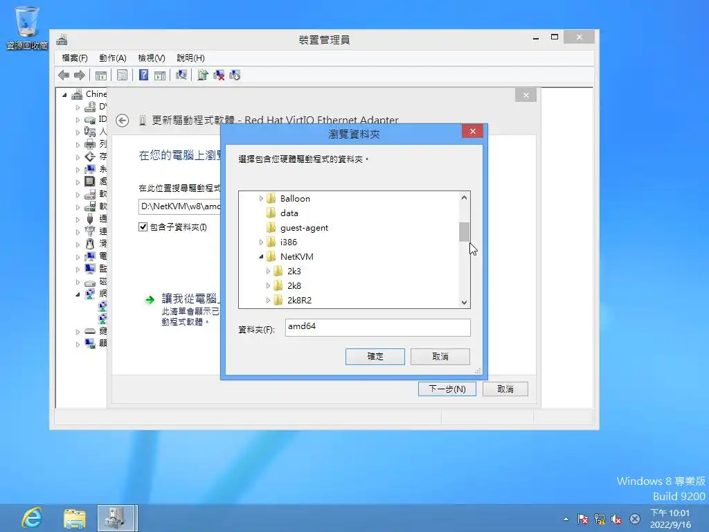
Task: Open the 檢視(V) menu
Action: coord(152,58)
